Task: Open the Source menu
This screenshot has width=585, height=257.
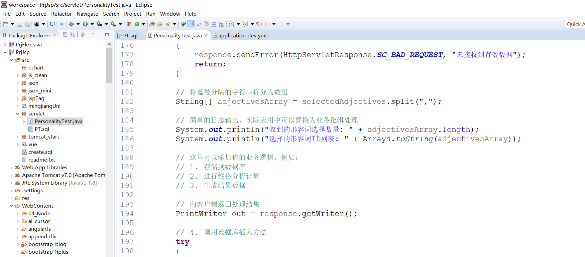Action: pos(38,14)
